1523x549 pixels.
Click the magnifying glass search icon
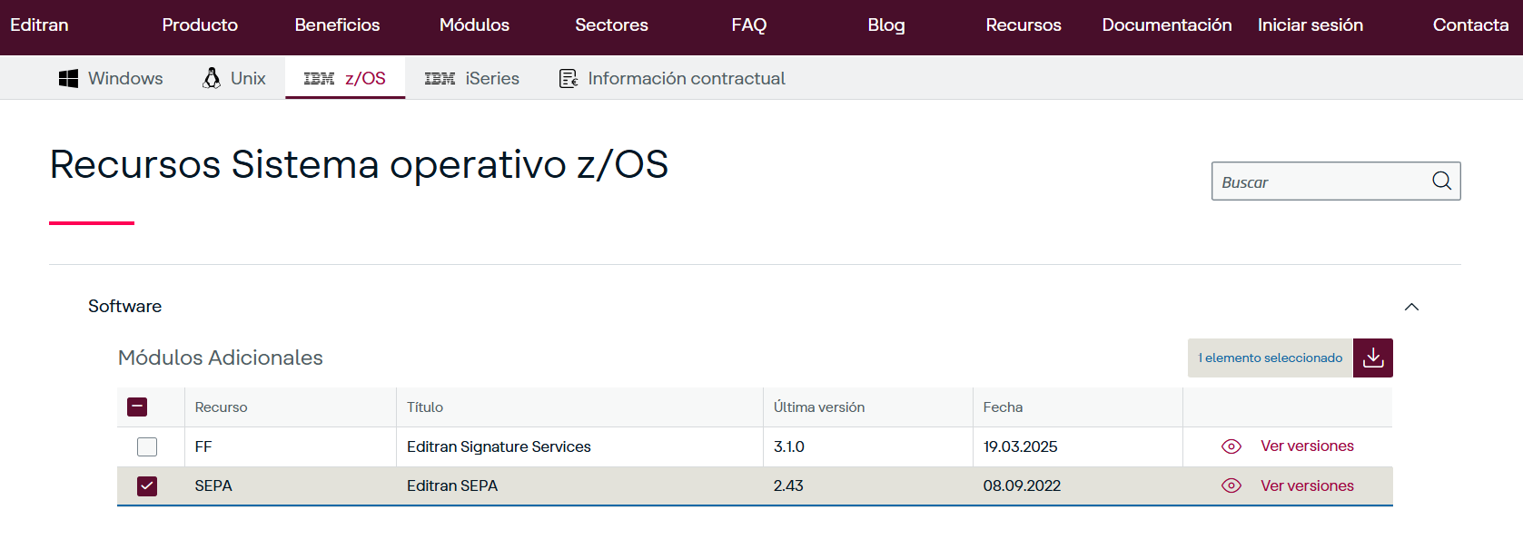point(1441,181)
